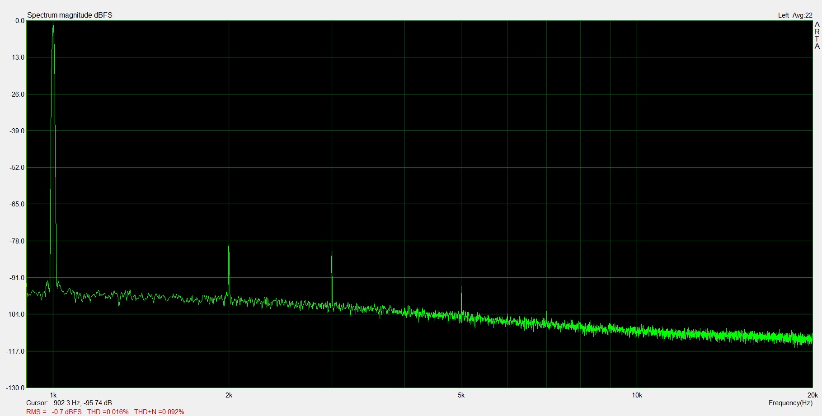Click the Cursor readout '902.3 Hz, -95.74 dB'
Screen dimensions: 822x416
point(83,403)
